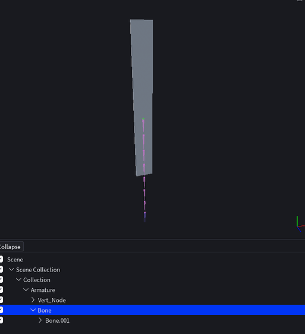The width and height of the screenshot is (305, 334).
Task: Select the Vert_Node label
Action: point(52,300)
